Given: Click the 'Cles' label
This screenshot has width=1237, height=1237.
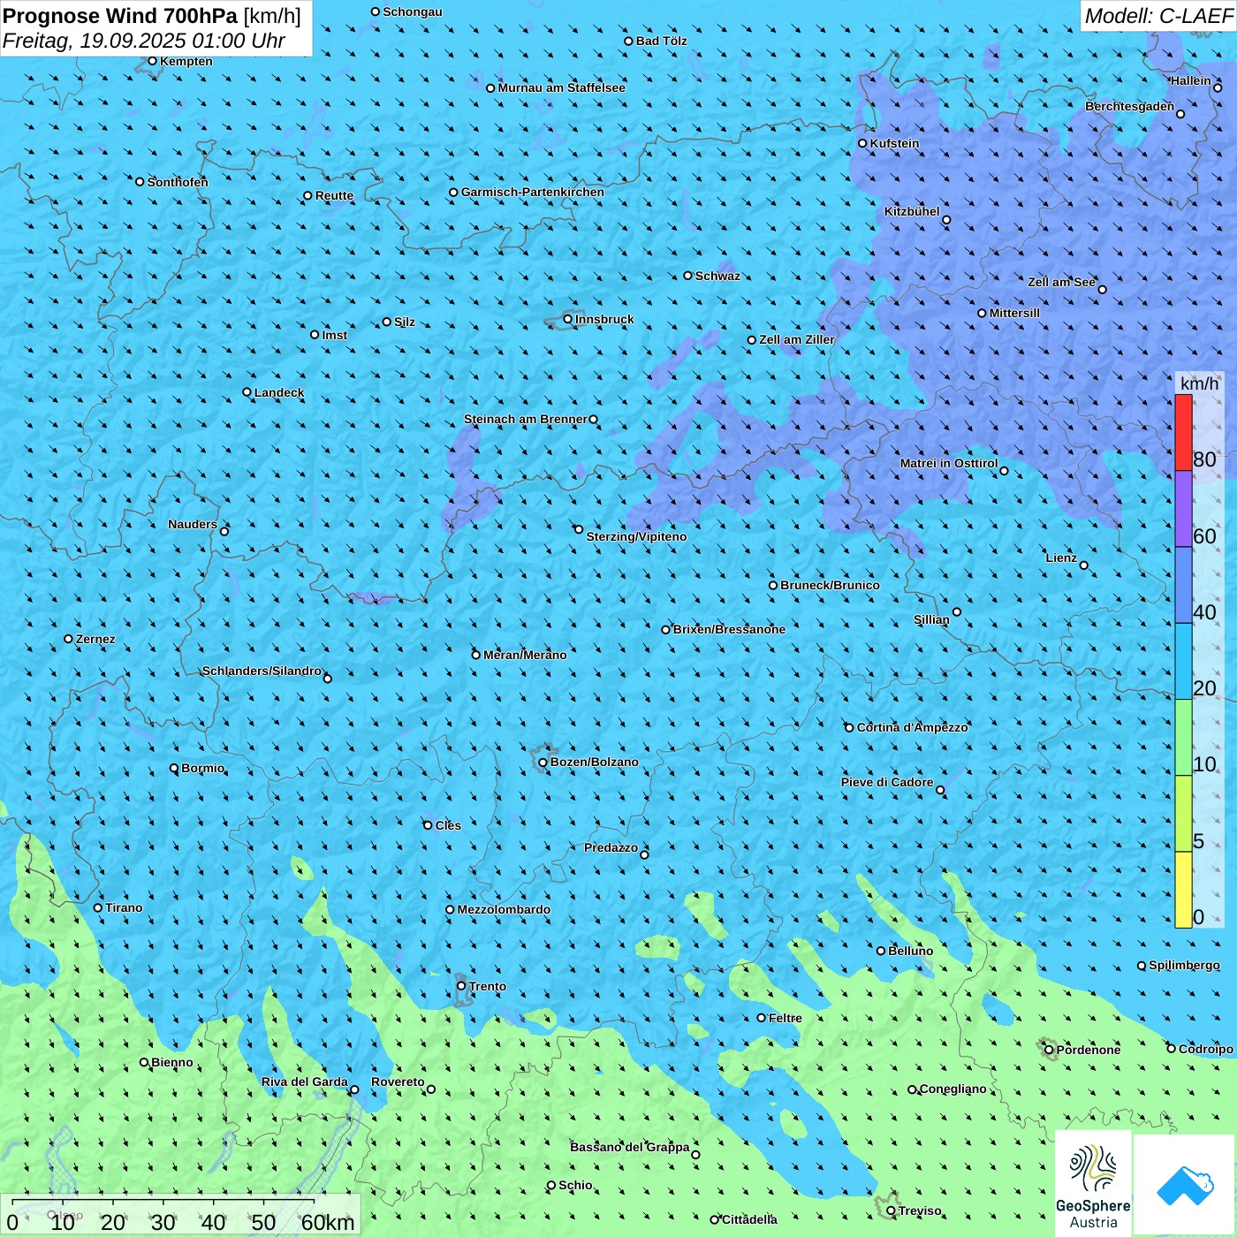Looking at the screenshot, I should pos(448,825).
